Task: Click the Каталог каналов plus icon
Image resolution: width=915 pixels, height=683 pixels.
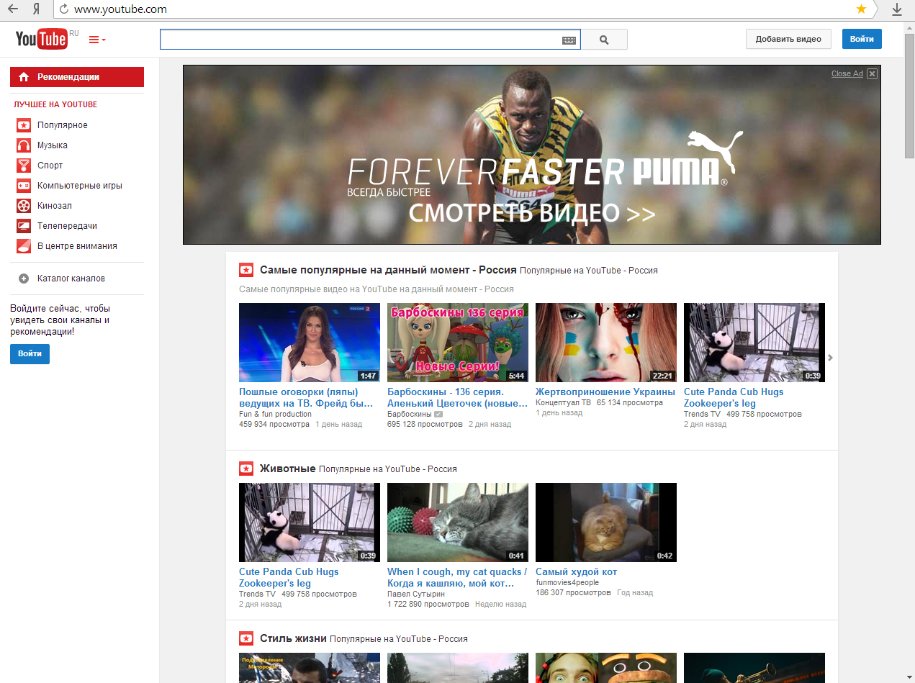Action: (x=24, y=279)
